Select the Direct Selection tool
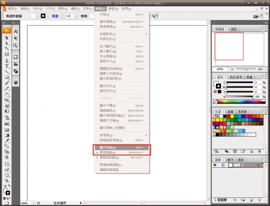The height and width of the screenshot is (206, 270). click(x=7, y=43)
